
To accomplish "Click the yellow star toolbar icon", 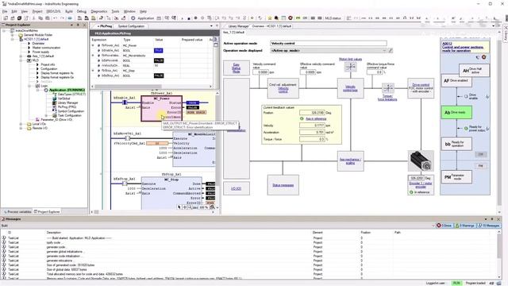I will pyautogui.click(x=270, y=18).
